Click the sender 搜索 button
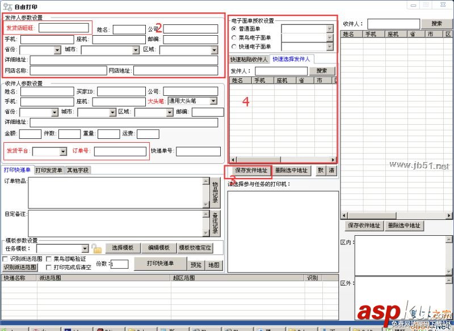The height and width of the screenshot is (331, 454). (321, 71)
